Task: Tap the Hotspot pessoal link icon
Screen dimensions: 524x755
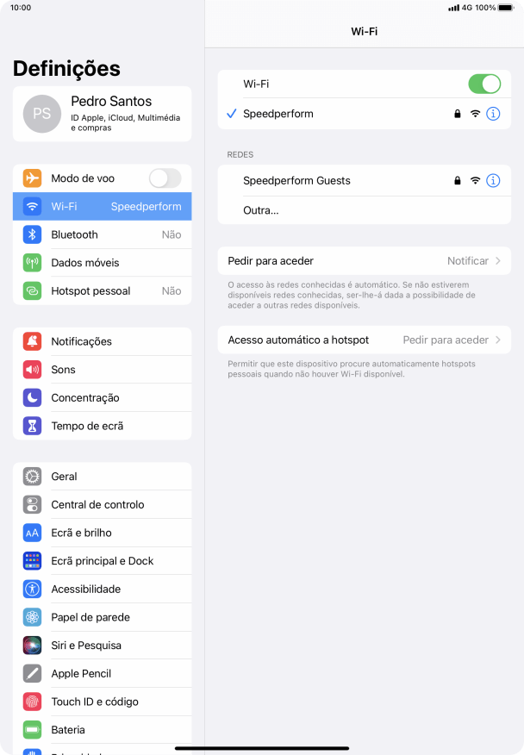Action: tap(32, 290)
